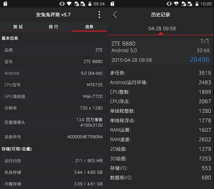Tap the 1/1 record counter

[205, 41]
